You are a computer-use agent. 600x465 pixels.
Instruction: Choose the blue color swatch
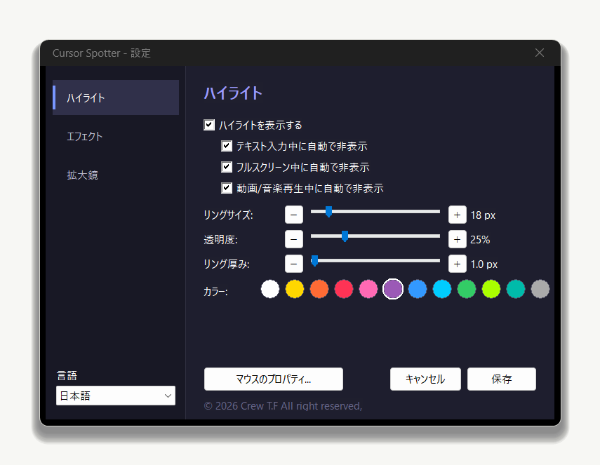(x=418, y=289)
